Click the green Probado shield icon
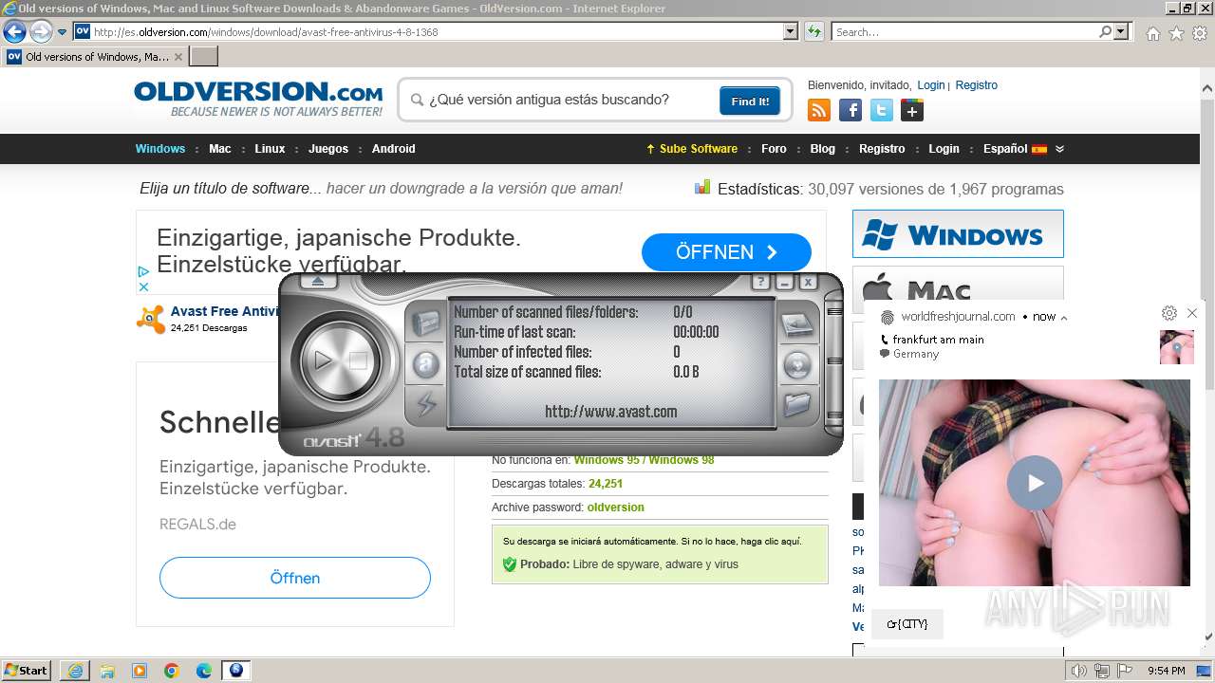 (x=510, y=564)
